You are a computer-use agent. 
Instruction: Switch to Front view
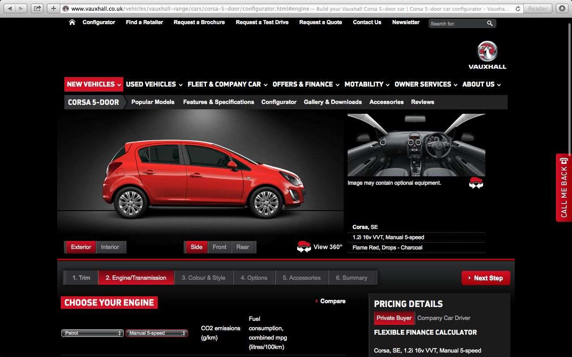219,247
